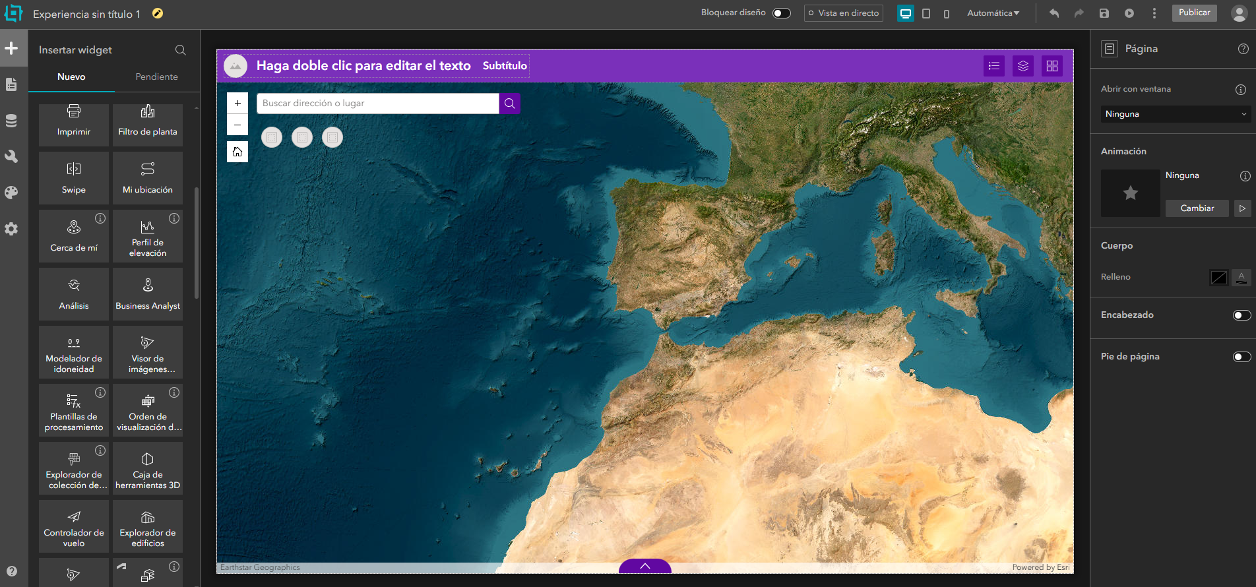Open the Data panel in left sidebar
Image resolution: width=1256 pixels, height=587 pixels.
pyautogui.click(x=11, y=121)
